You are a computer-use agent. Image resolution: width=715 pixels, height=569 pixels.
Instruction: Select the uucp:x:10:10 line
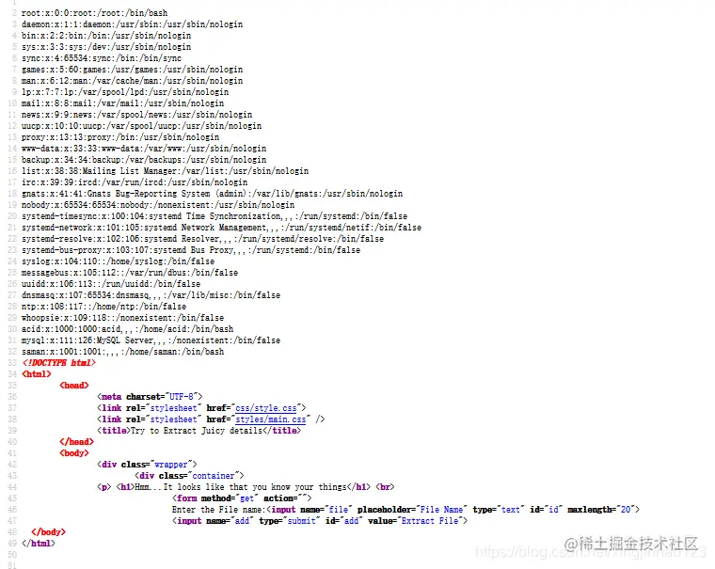tap(141, 126)
